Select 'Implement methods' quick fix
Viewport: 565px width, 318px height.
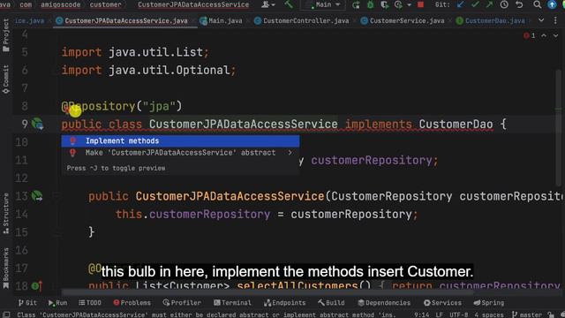coord(180,141)
